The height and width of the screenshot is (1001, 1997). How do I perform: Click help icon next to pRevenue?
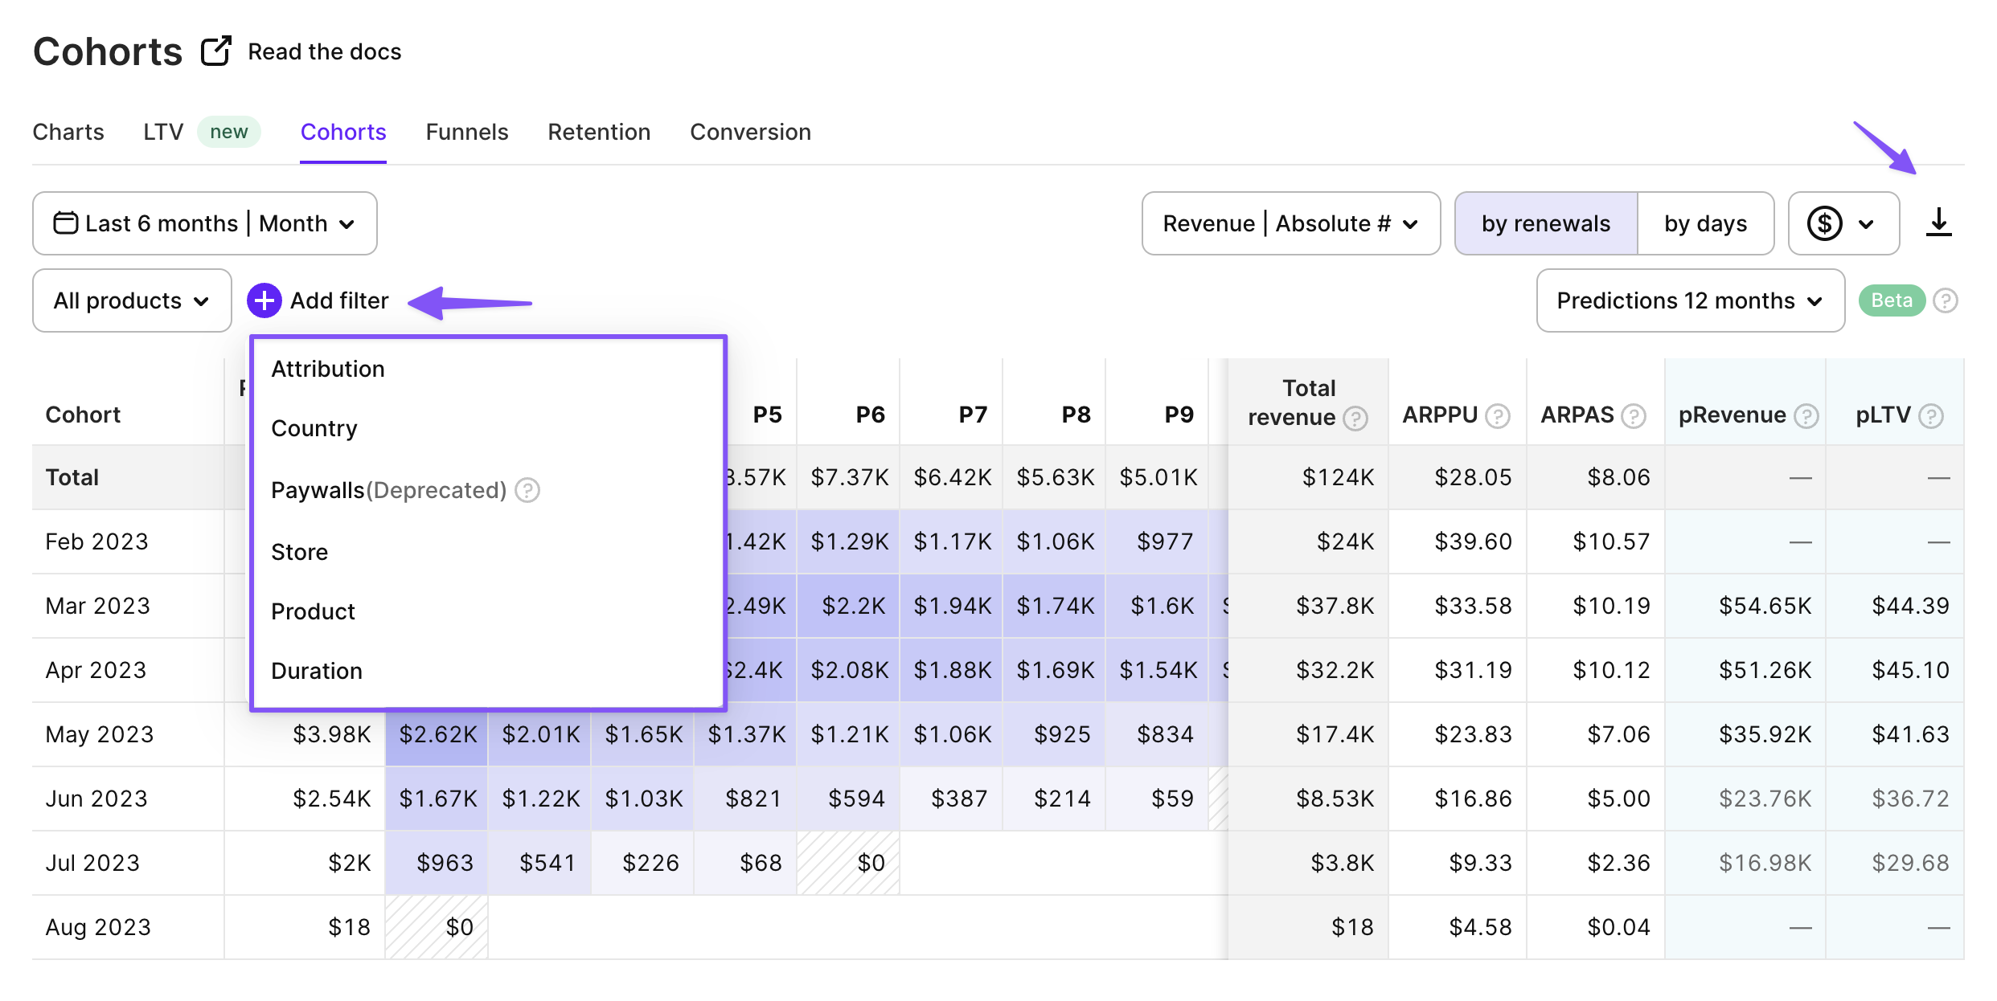point(1806,415)
